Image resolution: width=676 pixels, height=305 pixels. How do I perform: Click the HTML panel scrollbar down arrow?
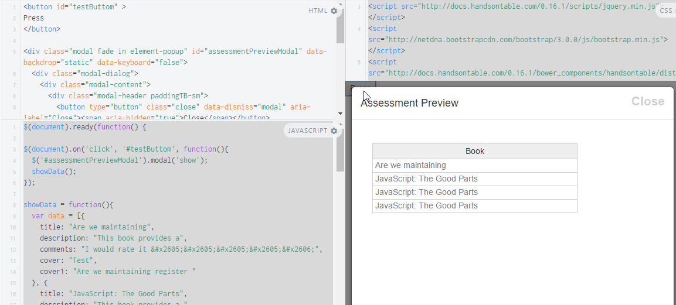341,114
